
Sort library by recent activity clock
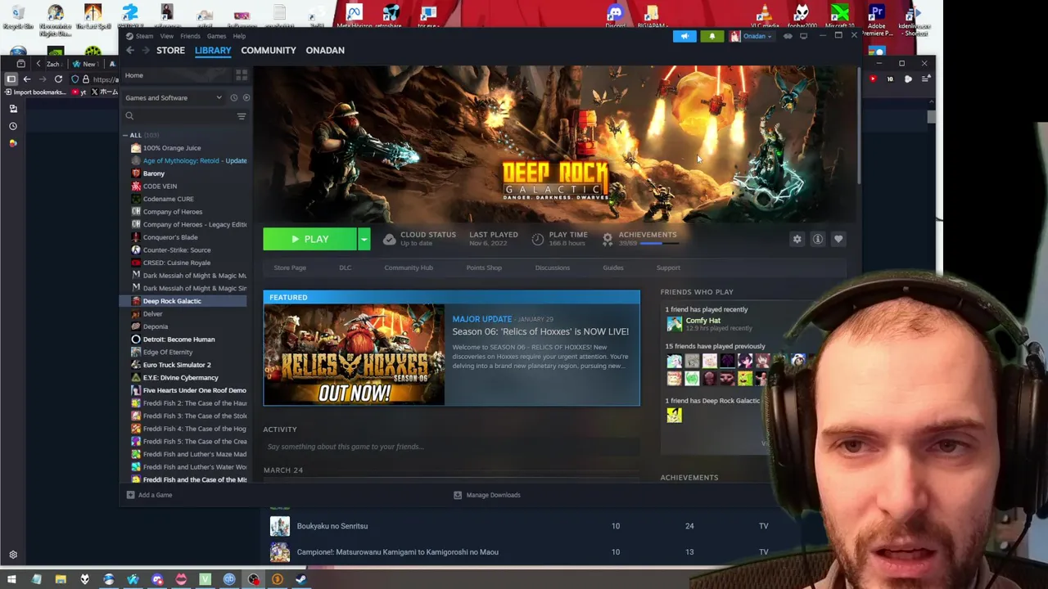233,98
